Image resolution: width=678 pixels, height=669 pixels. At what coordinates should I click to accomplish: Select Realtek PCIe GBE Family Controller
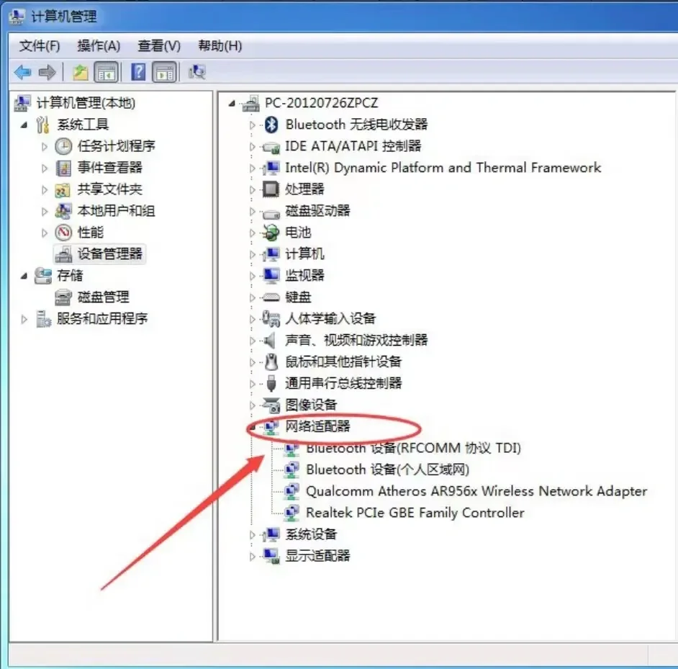pos(415,513)
